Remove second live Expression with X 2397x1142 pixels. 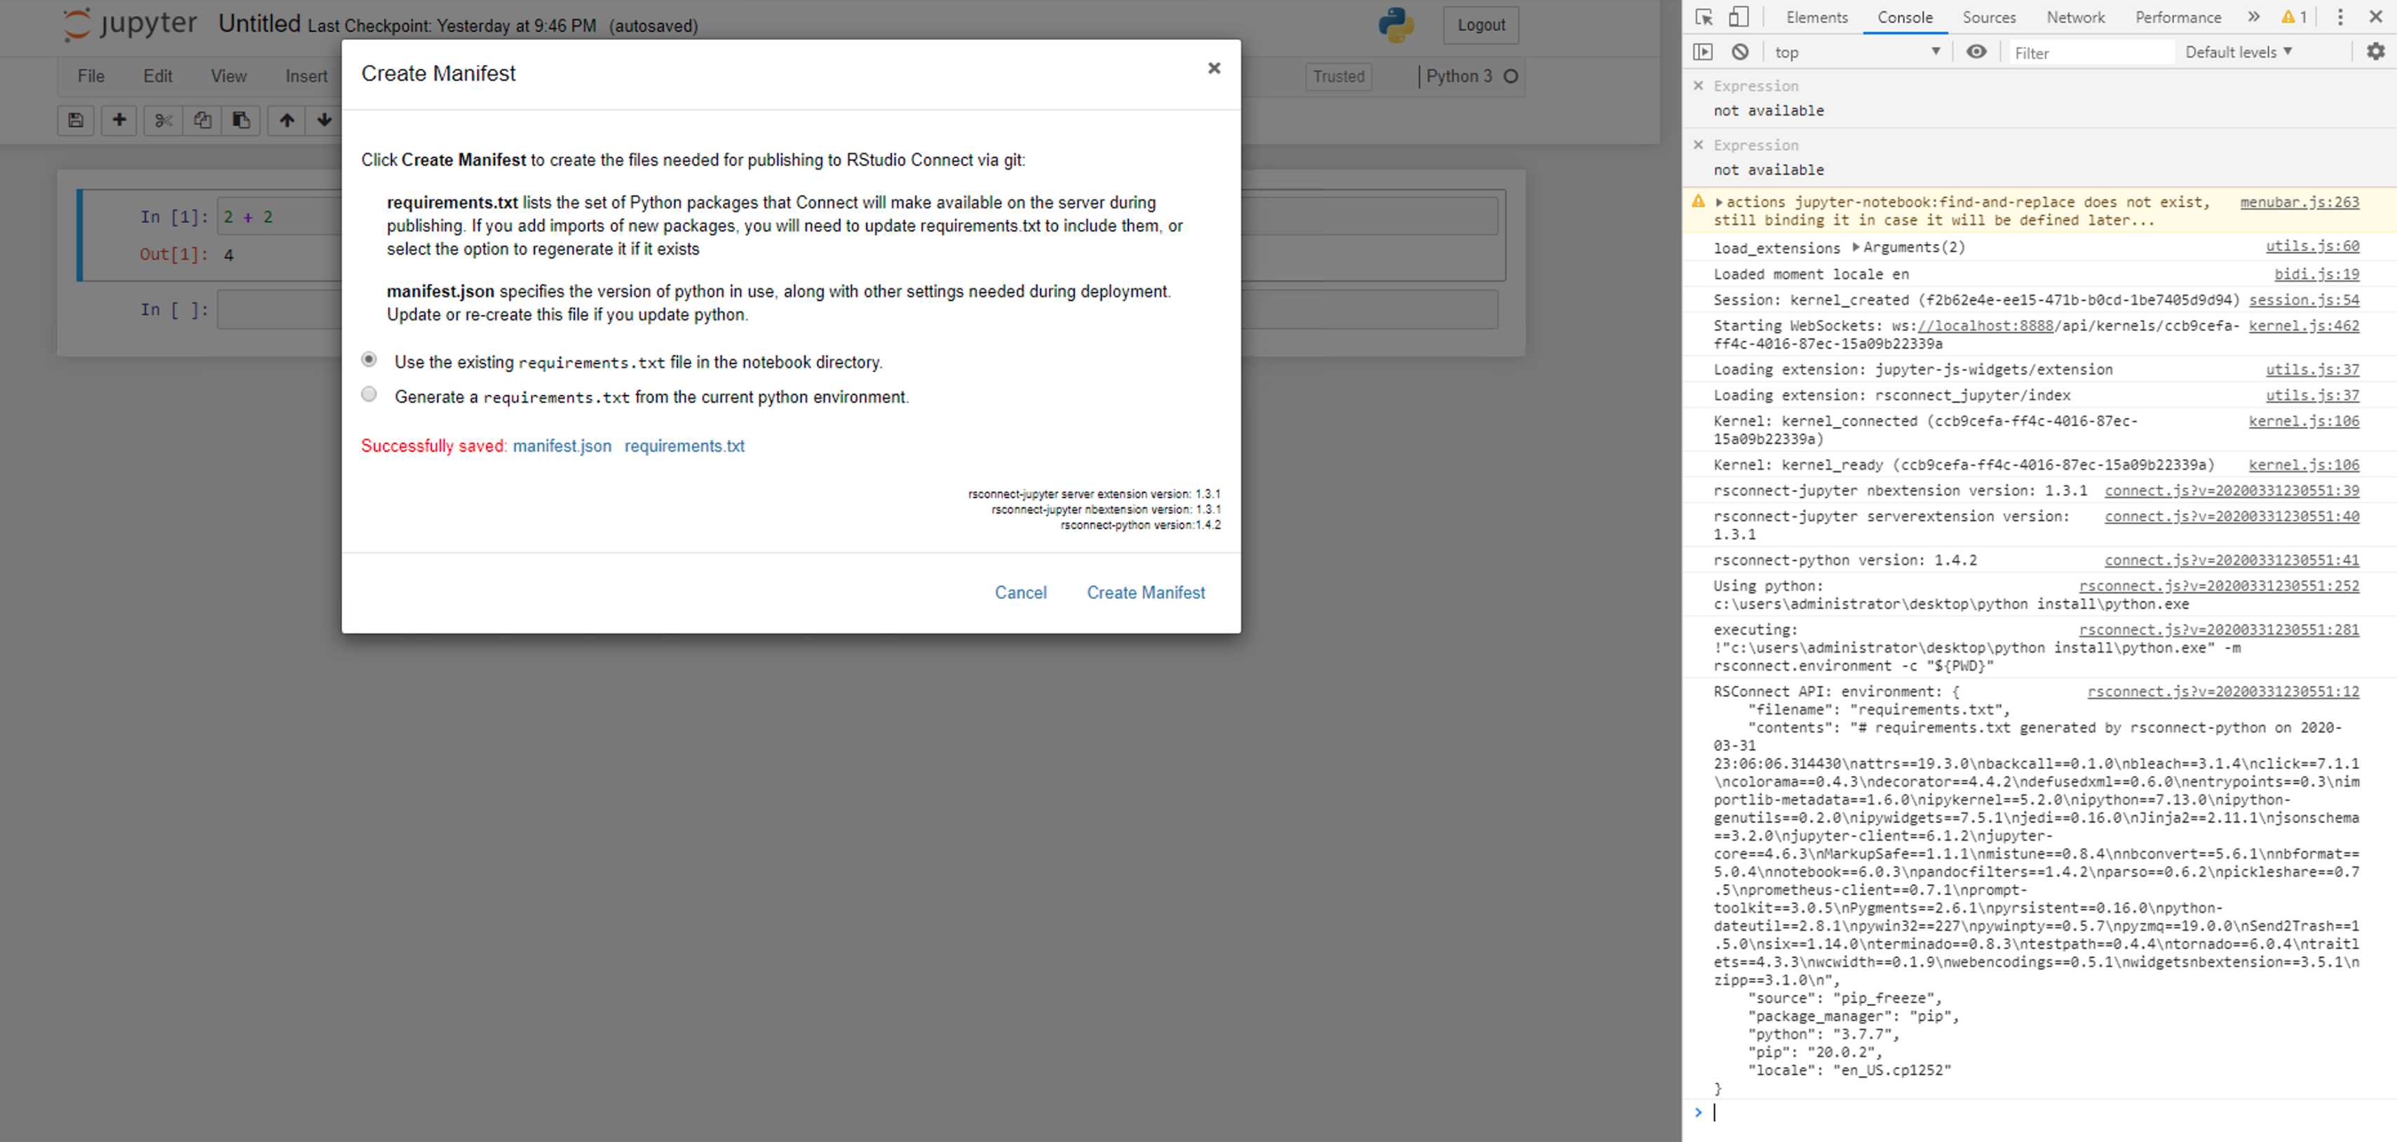tap(1699, 145)
